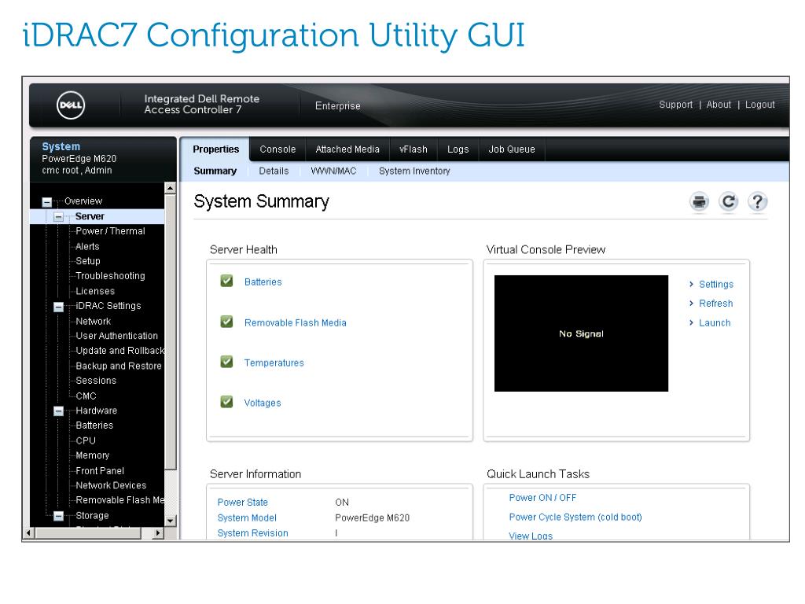Open the Voltages health link
Image resolution: width=805 pixels, height=604 pixels.
(x=263, y=403)
